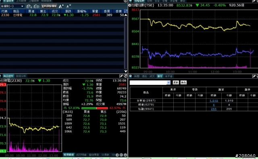Viewport: 258px width, 159px height.
Task: Sort by the 漲幅% column header
Action: click(81, 11)
